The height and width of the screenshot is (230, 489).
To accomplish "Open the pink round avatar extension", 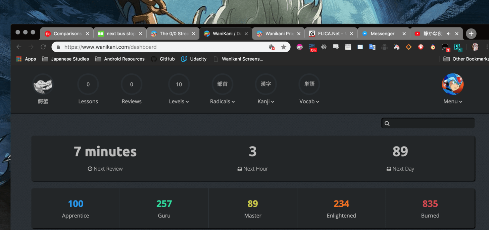I will [x=300, y=47].
